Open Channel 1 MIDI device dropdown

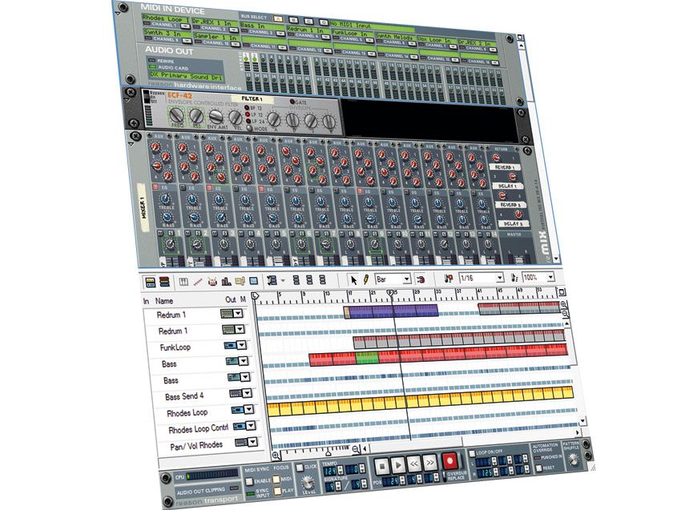pyautogui.click(x=185, y=26)
